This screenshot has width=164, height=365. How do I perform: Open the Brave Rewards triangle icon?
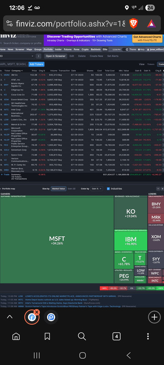[x=151, y=24]
